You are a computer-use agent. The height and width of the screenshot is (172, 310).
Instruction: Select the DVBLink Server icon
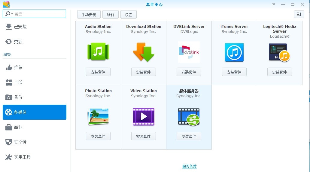(189, 52)
